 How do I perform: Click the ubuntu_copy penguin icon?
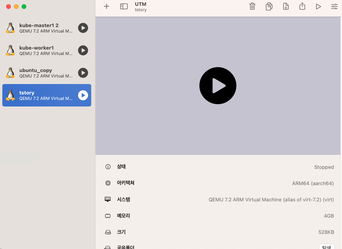(10, 73)
